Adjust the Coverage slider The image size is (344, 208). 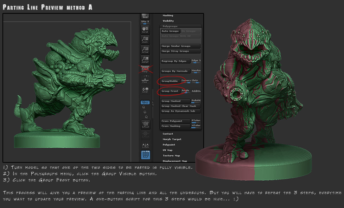tap(186, 81)
